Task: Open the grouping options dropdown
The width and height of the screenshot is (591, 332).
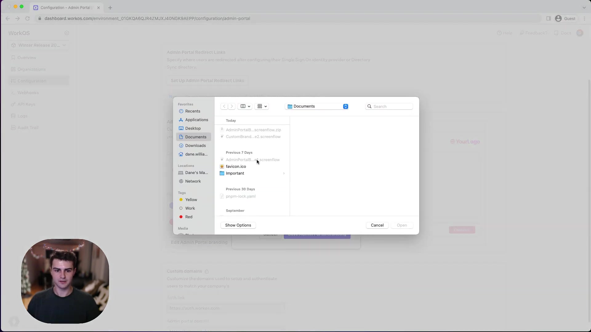Action: click(x=262, y=106)
